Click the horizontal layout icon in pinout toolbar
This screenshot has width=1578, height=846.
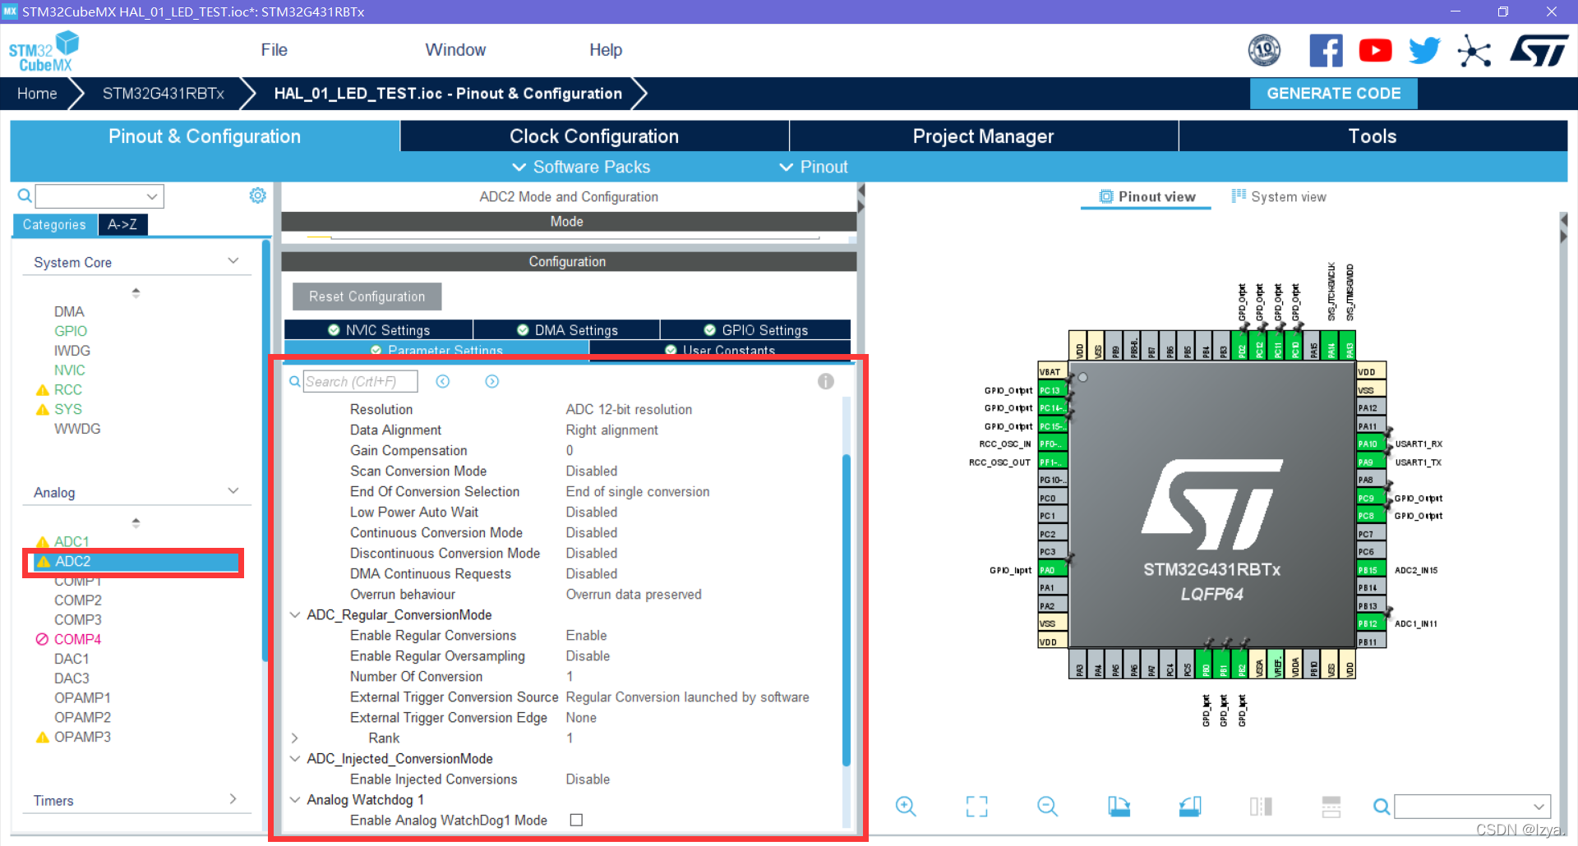(1331, 807)
